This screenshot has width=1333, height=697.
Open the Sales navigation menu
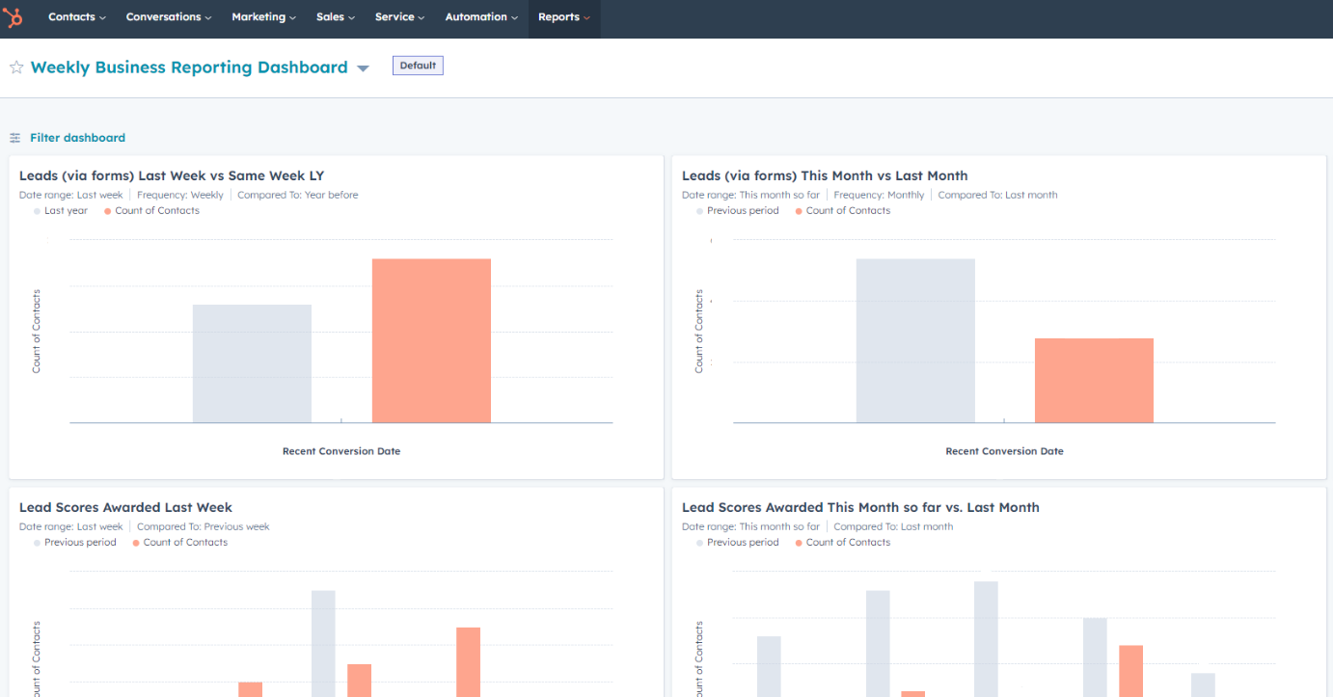(x=336, y=17)
